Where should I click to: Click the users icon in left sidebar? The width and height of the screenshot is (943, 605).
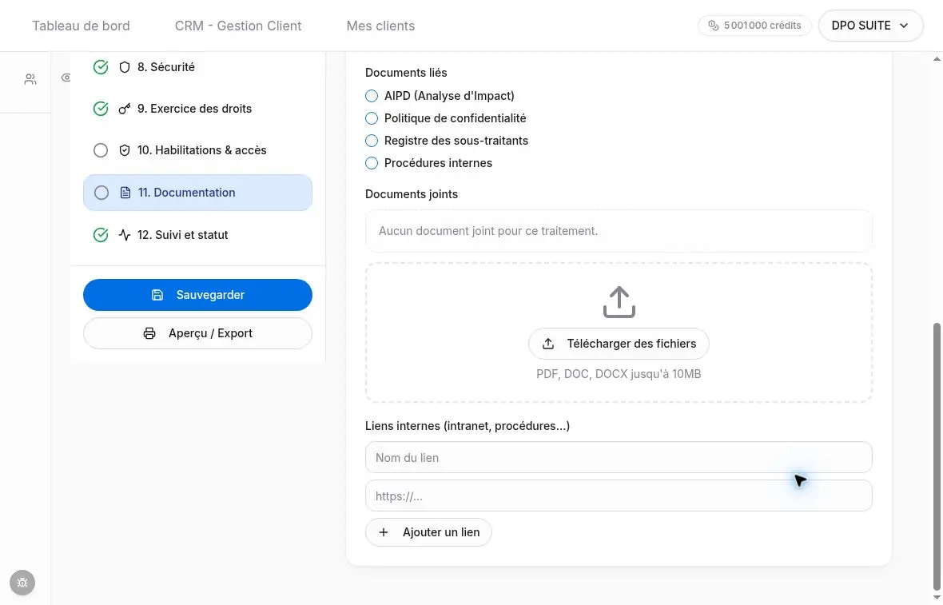[x=30, y=79]
